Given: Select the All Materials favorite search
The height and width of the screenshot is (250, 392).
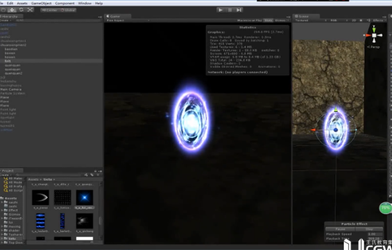Looking at the screenshot, I should [13, 179].
